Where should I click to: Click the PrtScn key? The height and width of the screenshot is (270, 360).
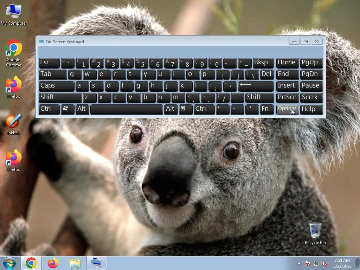[288, 98]
